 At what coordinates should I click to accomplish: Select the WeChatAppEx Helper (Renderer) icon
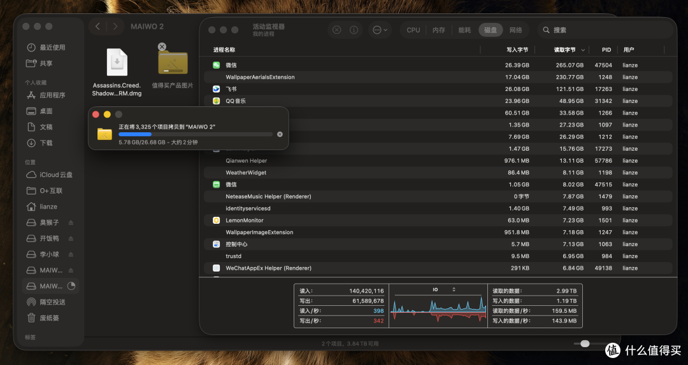coord(217,268)
